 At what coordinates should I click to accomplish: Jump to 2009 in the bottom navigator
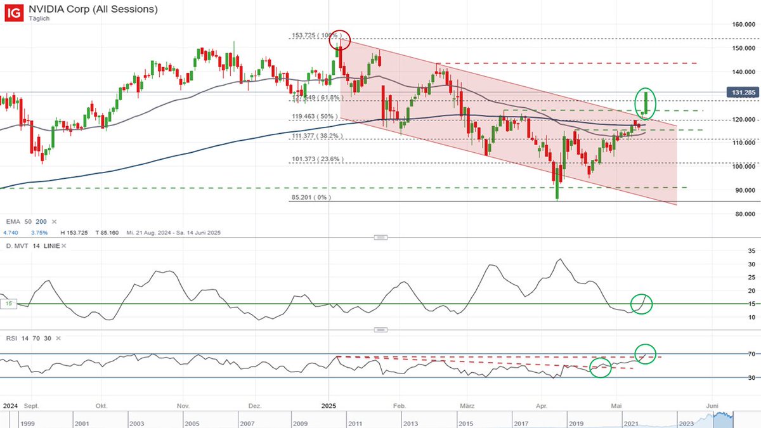[x=300, y=422]
